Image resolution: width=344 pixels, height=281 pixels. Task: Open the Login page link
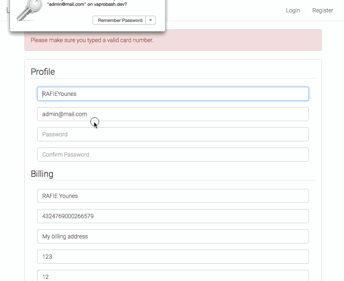[293, 10]
